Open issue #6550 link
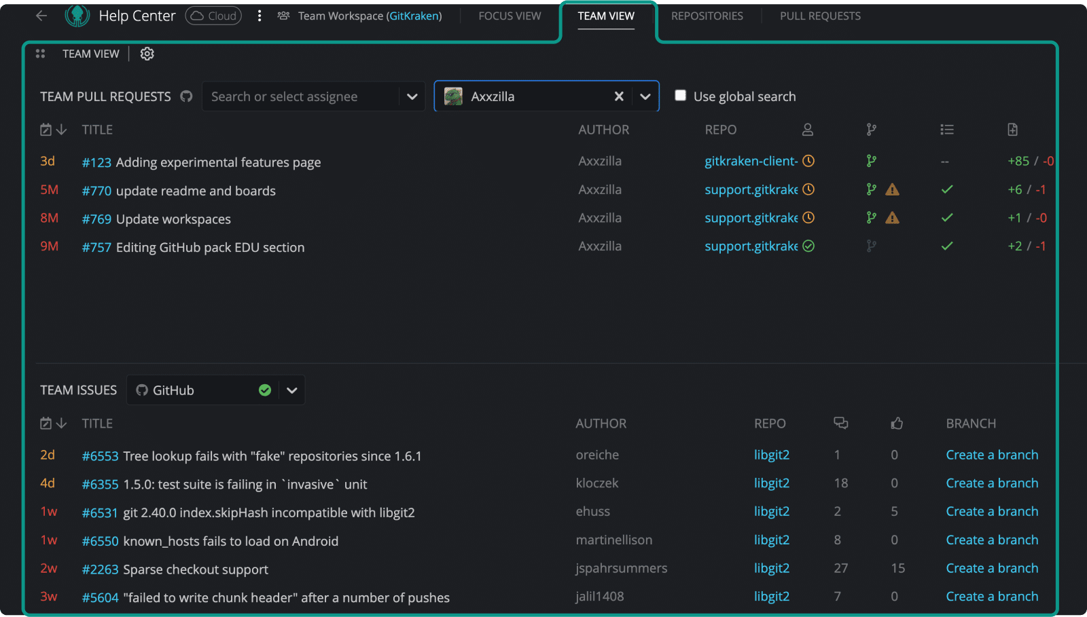This screenshot has height=617, width=1087. coord(100,541)
